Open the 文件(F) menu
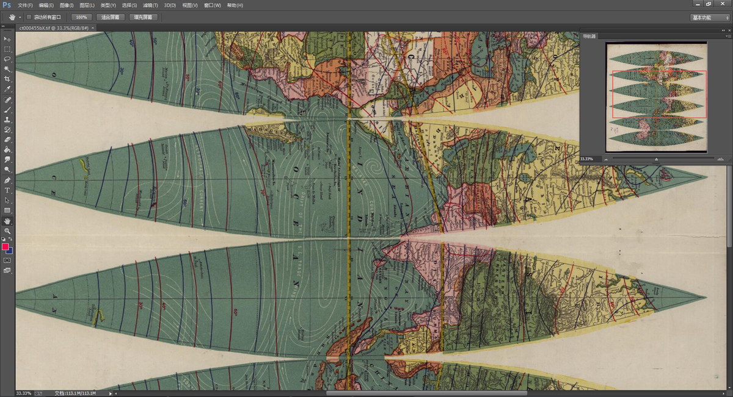Image resolution: width=733 pixels, height=397 pixels. coord(26,5)
